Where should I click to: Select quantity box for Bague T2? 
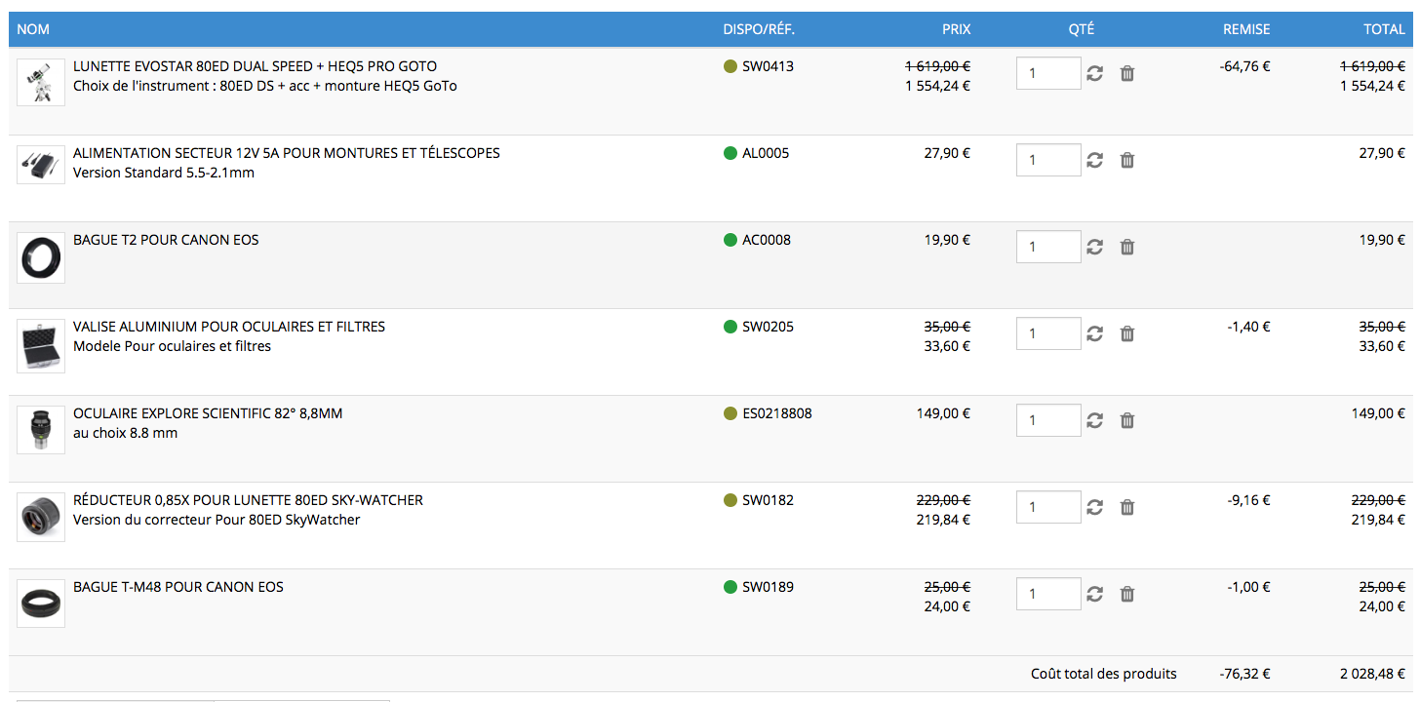[1047, 247]
